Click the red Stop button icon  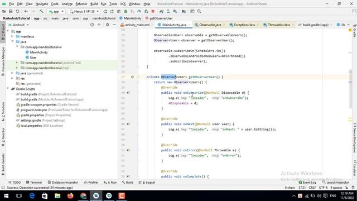click(153, 11)
